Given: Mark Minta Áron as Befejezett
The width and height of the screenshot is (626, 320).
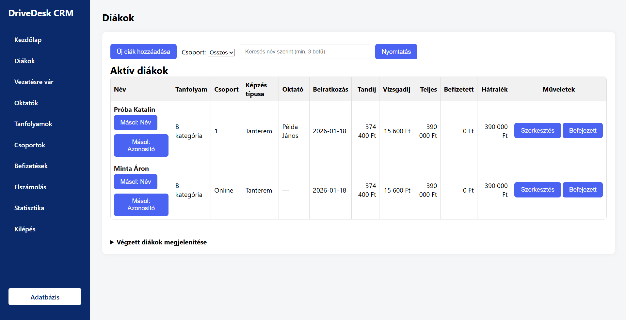Looking at the screenshot, I should pyautogui.click(x=583, y=190).
